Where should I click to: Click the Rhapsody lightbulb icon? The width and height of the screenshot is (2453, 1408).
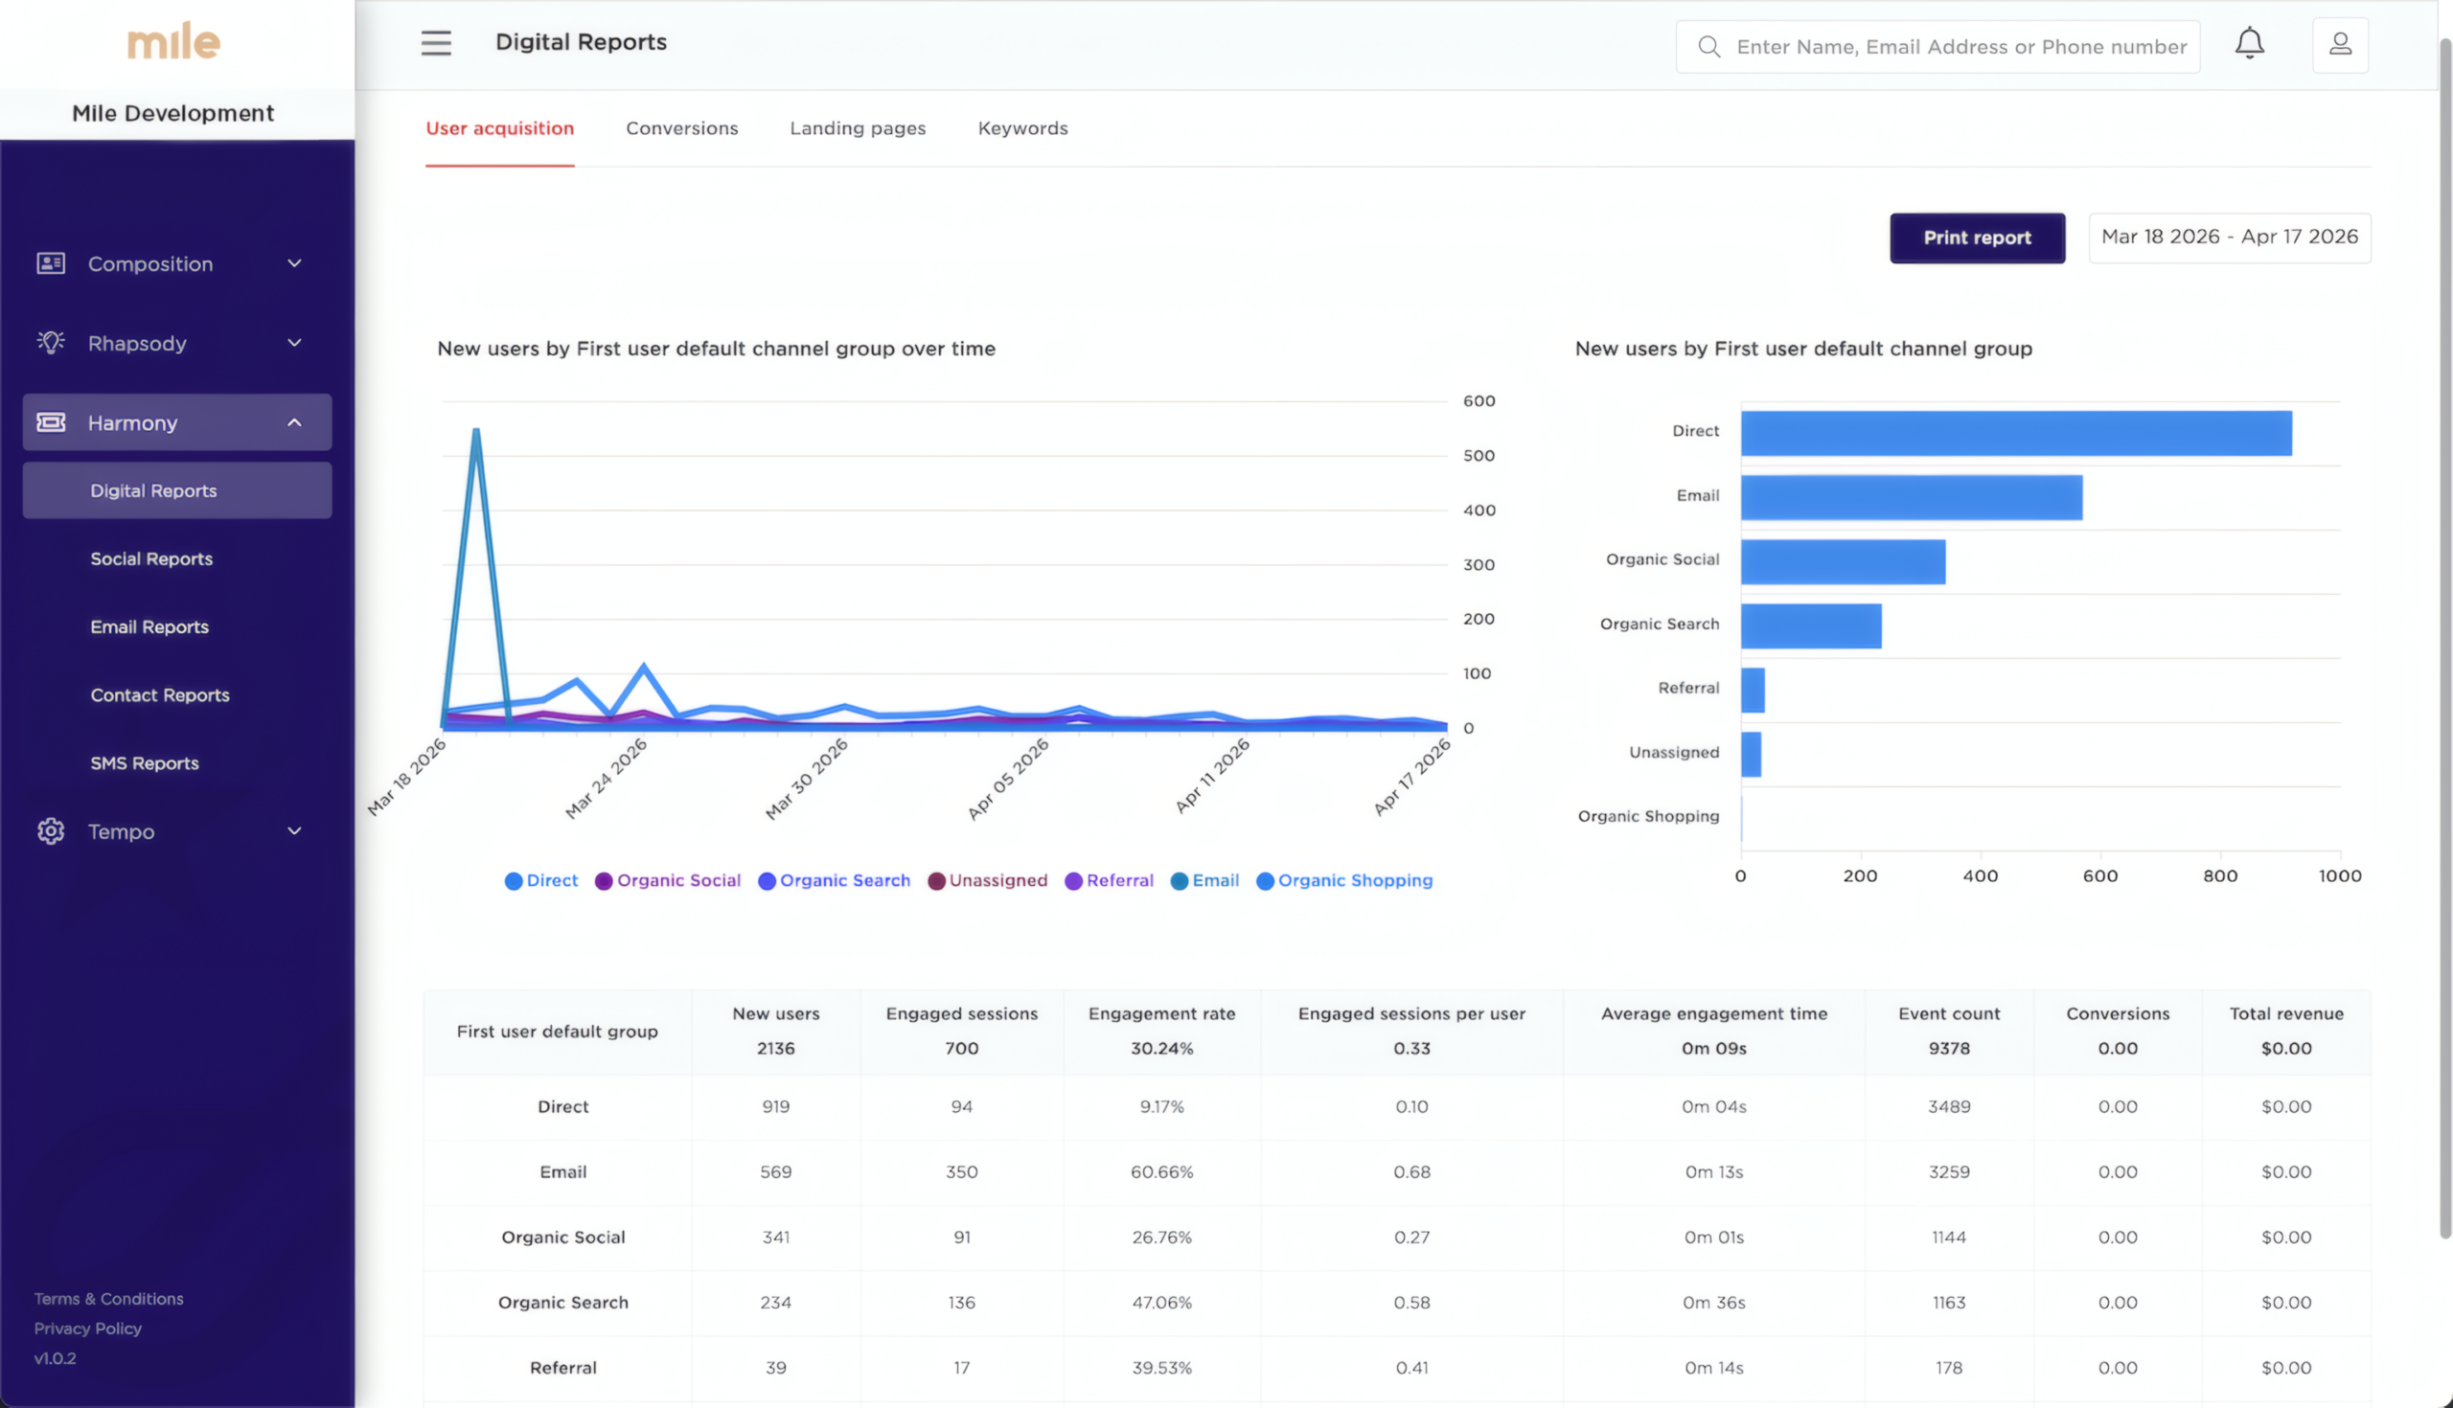click(x=49, y=342)
